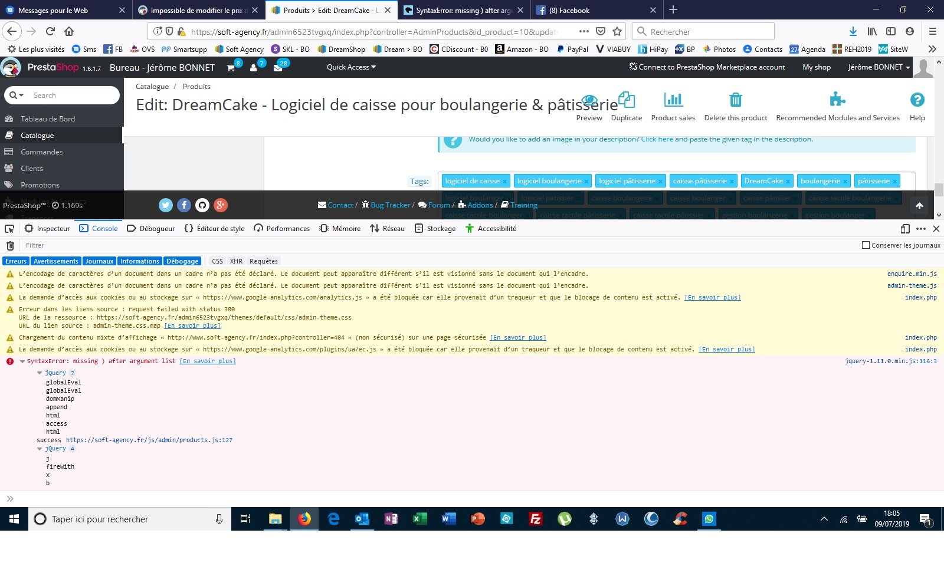
Task: Open the Quick Access dropdown
Action: coord(351,67)
